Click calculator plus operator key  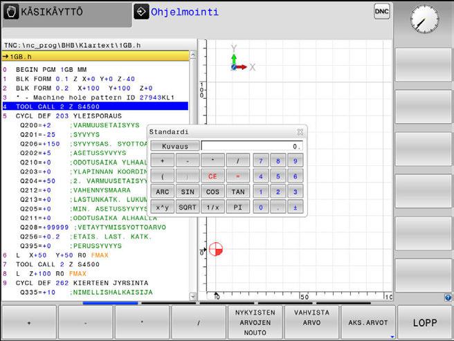(163, 160)
